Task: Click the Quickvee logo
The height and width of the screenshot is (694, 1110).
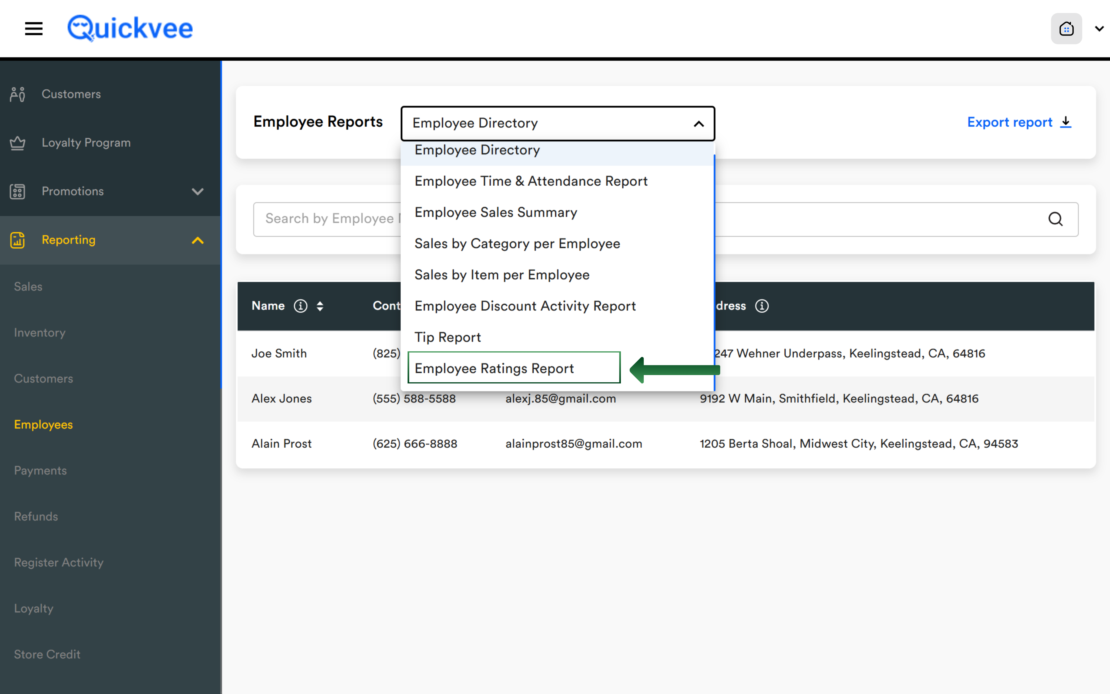Action: tap(130, 28)
